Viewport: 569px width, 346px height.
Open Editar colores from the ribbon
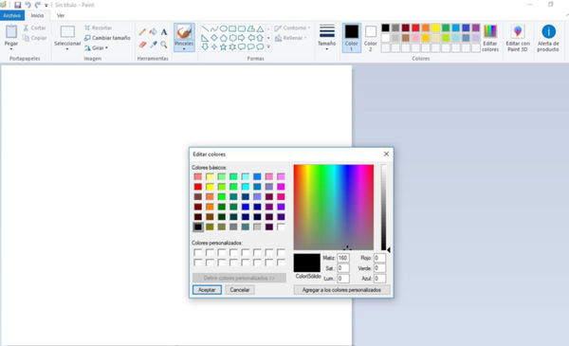coord(490,38)
